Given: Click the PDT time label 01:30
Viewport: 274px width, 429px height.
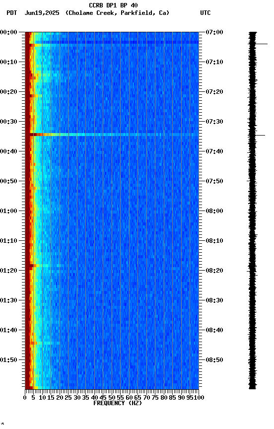Looking at the screenshot, I should tap(8, 301).
